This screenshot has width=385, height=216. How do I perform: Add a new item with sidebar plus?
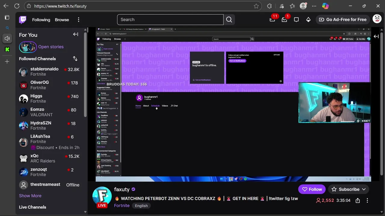tap(7, 61)
